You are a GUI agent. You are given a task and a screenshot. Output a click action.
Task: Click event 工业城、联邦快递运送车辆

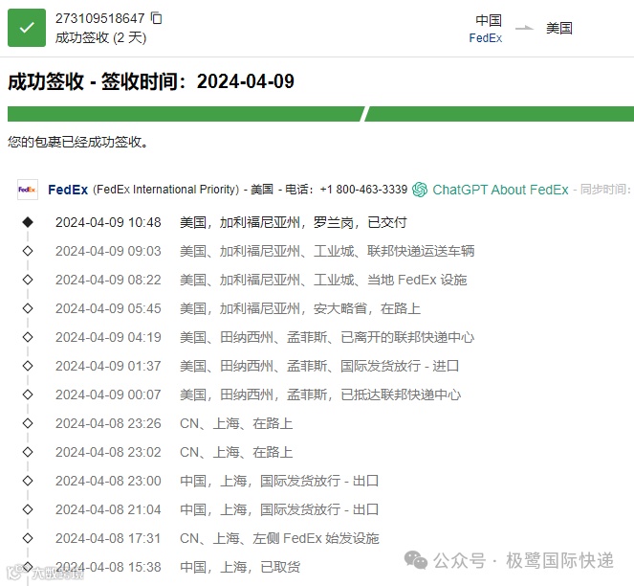[x=327, y=251]
